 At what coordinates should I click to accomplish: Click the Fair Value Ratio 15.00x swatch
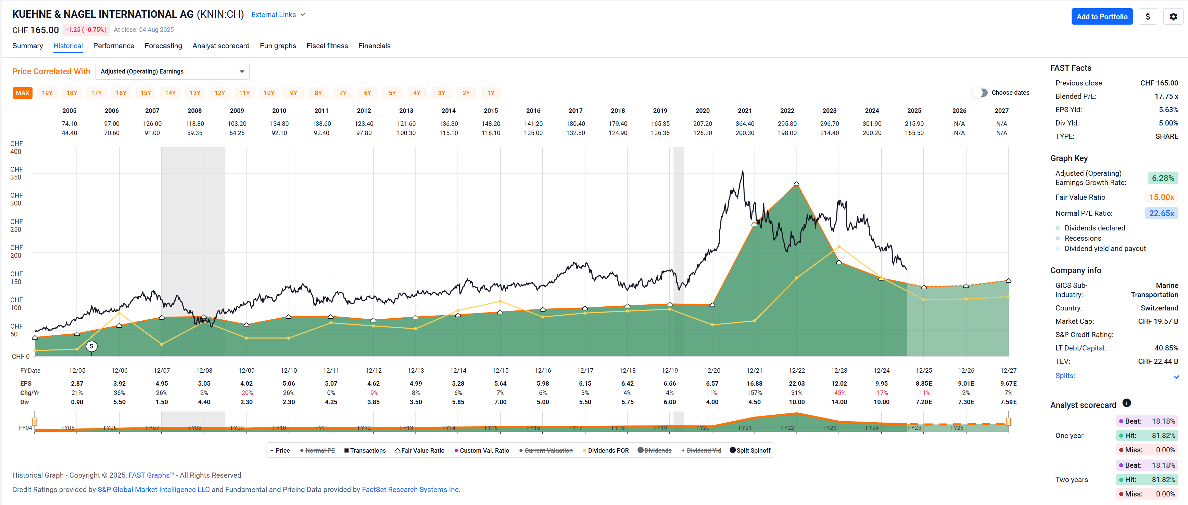[x=1161, y=197]
